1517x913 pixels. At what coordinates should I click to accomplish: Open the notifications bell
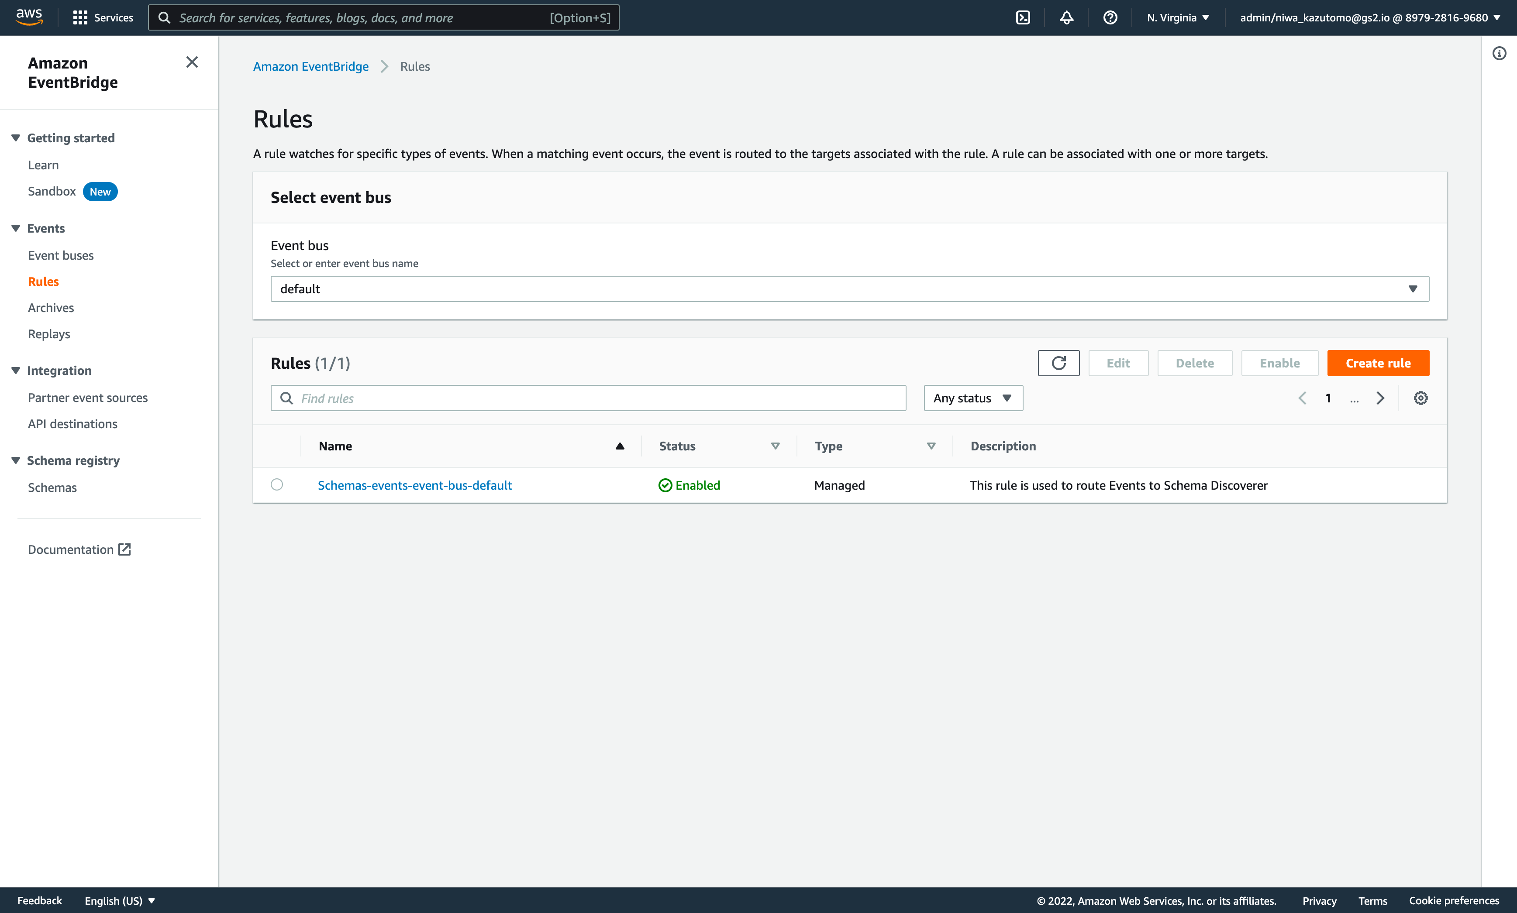point(1066,18)
